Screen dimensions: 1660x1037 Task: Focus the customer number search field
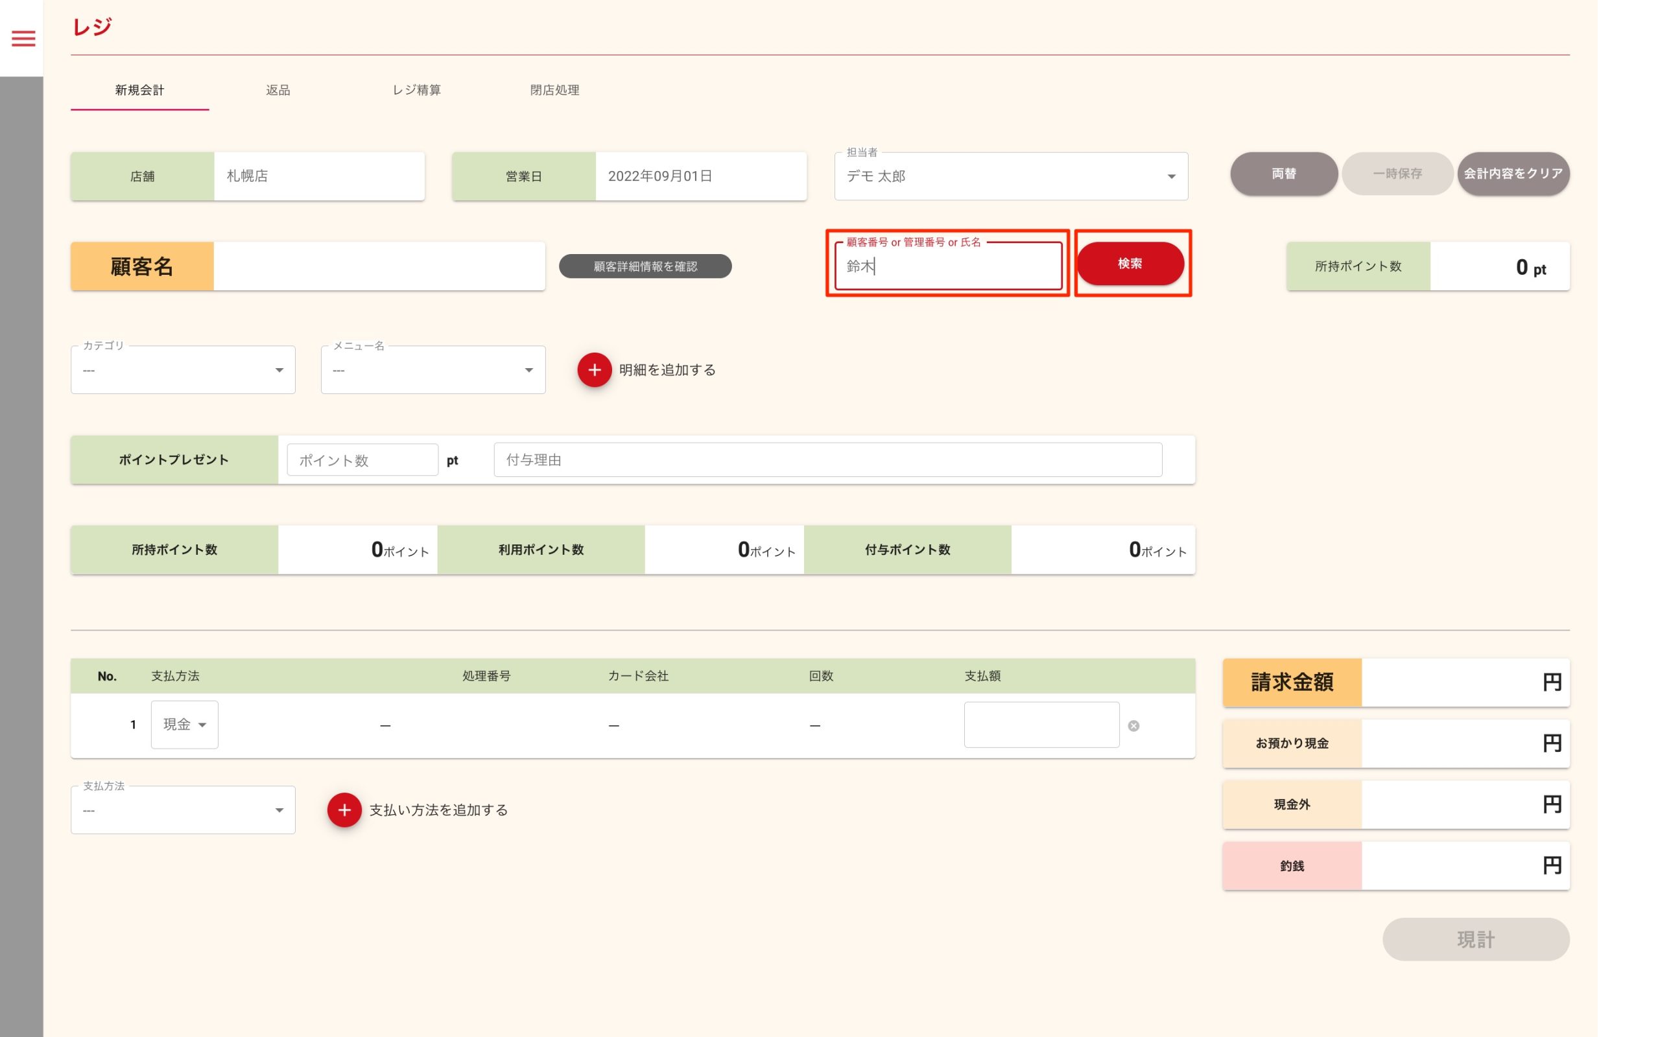pos(948,266)
